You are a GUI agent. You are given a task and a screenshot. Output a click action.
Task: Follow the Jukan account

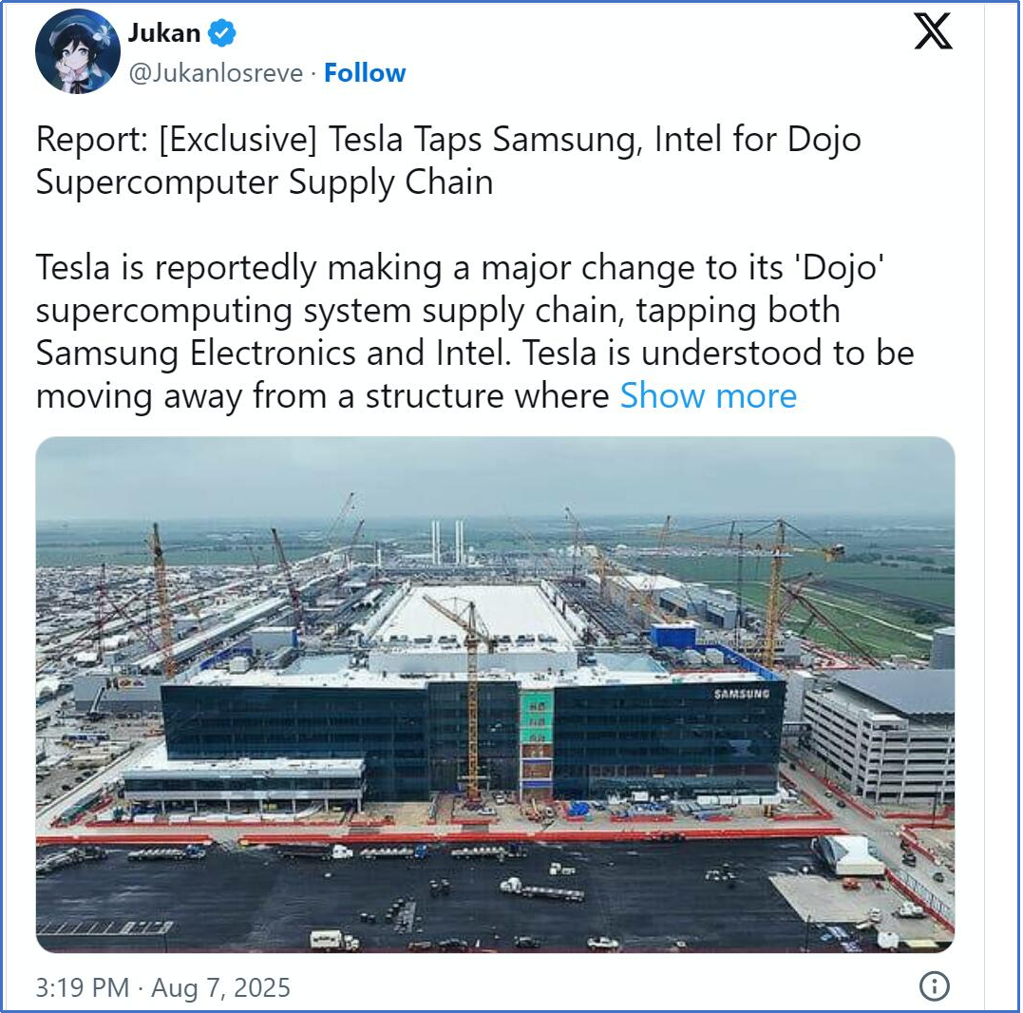point(365,73)
